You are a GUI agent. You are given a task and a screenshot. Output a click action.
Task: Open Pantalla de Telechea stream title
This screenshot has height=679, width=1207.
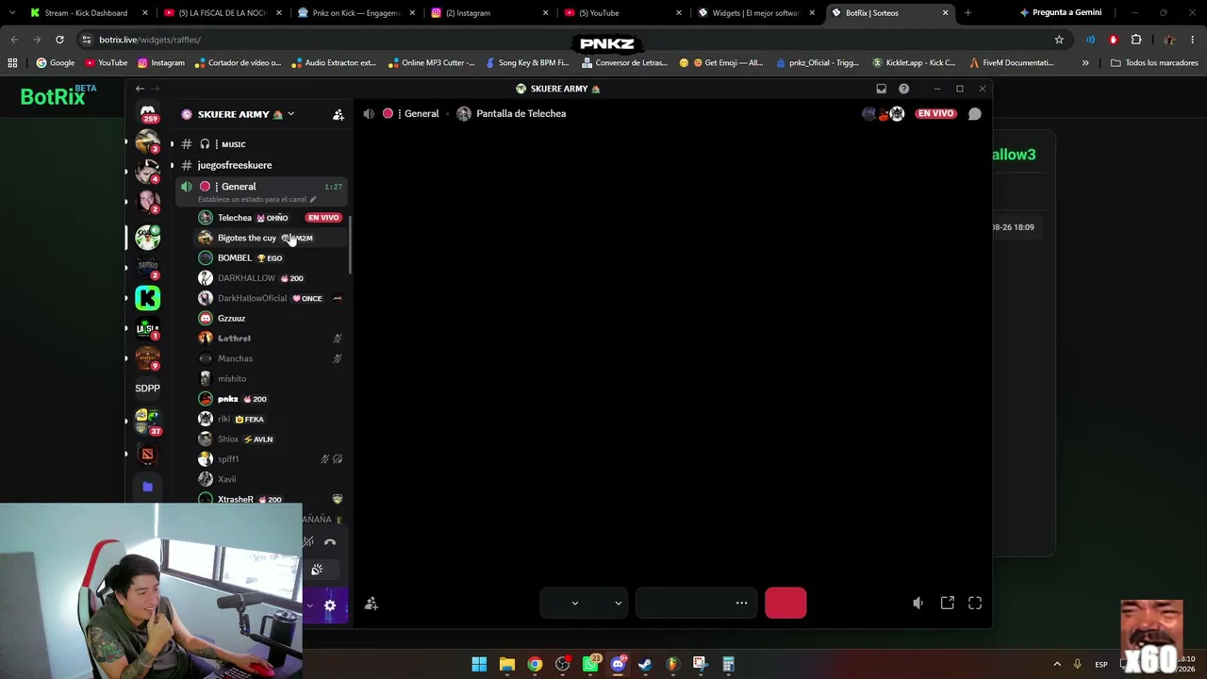click(521, 113)
